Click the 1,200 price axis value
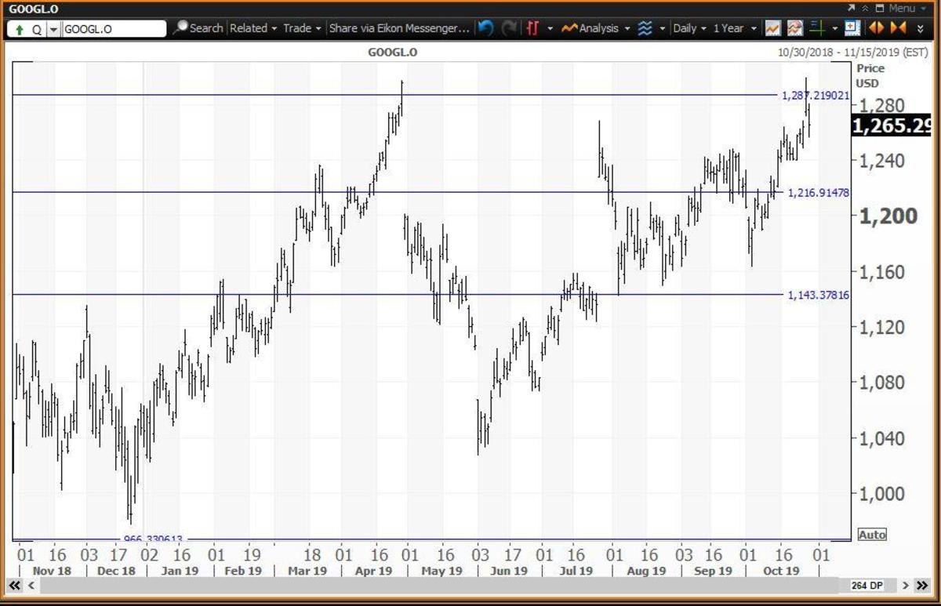The width and height of the screenshot is (941, 606). click(888, 216)
